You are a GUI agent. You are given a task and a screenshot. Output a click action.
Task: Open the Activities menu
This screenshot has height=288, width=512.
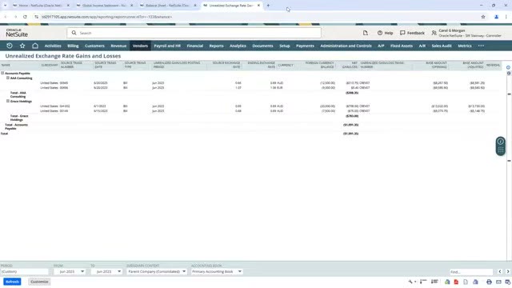[x=53, y=46]
